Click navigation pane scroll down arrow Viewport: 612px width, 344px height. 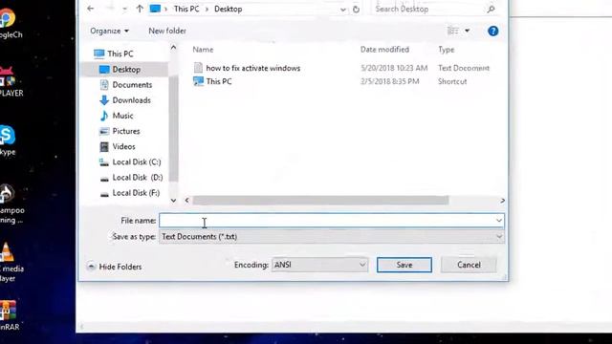173,201
